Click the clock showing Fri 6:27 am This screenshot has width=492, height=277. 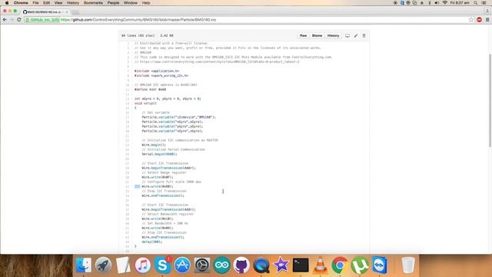(x=460, y=3)
